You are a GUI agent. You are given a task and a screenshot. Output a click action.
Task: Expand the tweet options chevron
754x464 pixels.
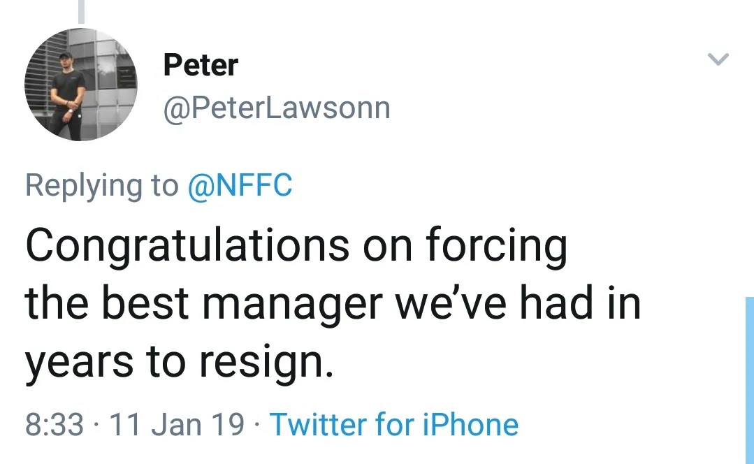[718, 60]
